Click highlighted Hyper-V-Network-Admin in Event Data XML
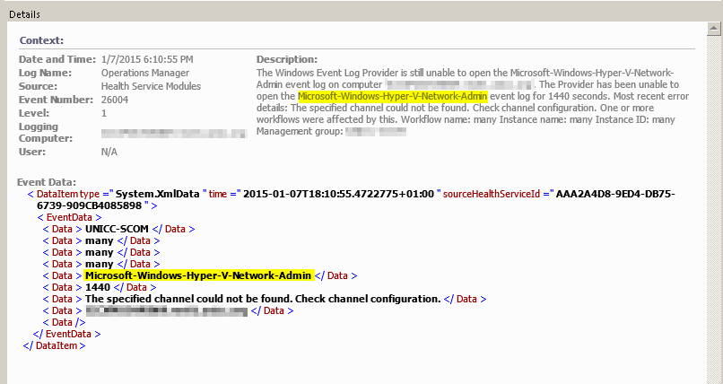Image resolution: width=723 pixels, height=384 pixels. 198,275
